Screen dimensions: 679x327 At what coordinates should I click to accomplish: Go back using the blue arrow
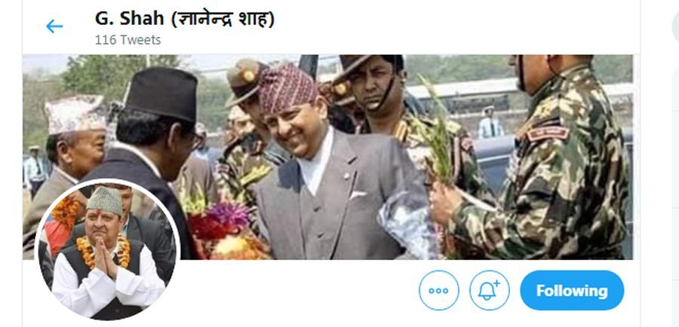pyautogui.click(x=54, y=26)
